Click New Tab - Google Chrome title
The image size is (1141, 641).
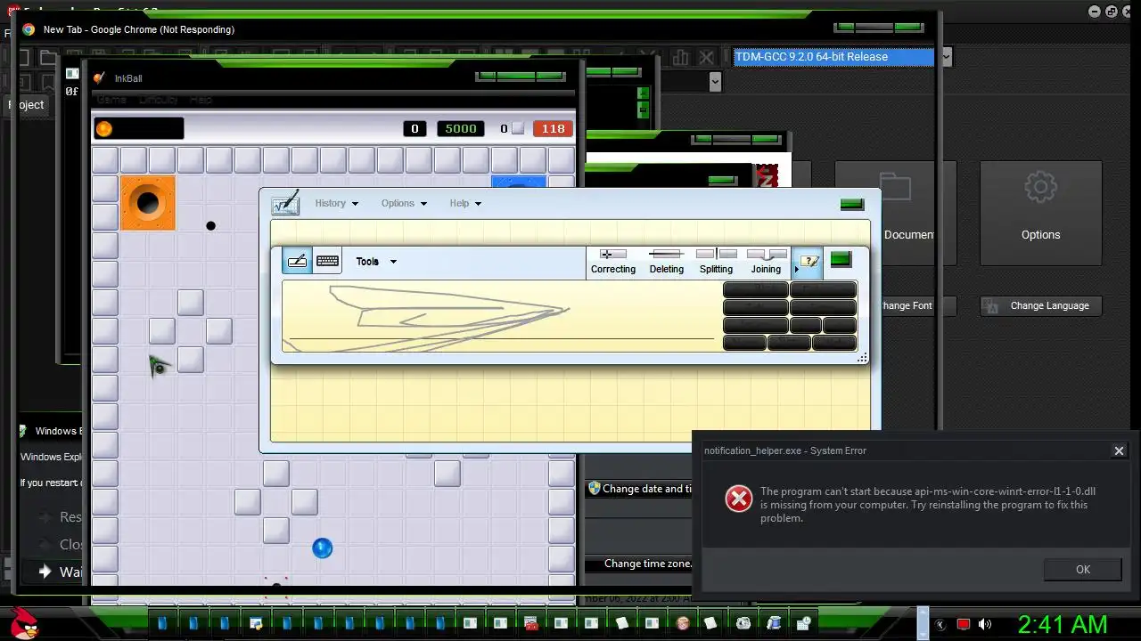pos(139,29)
